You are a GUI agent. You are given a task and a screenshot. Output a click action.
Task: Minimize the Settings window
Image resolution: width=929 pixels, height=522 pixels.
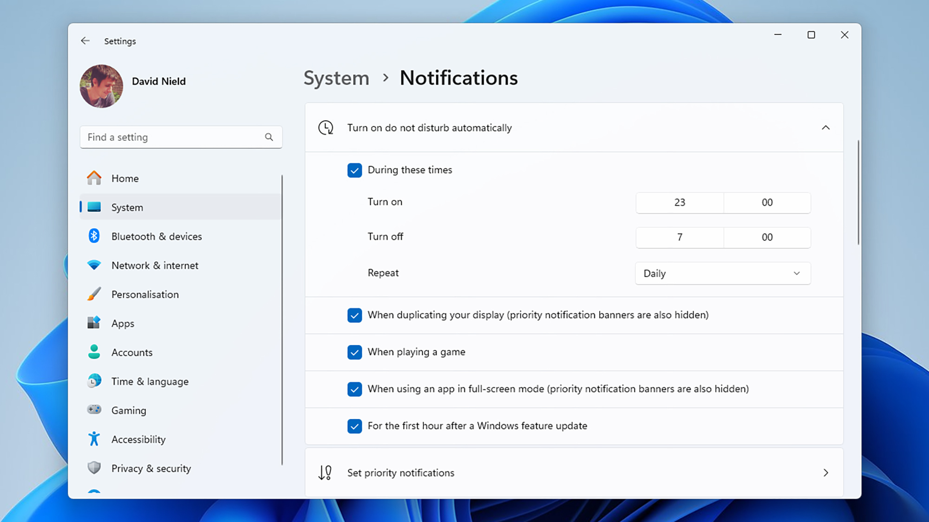coord(778,35)
